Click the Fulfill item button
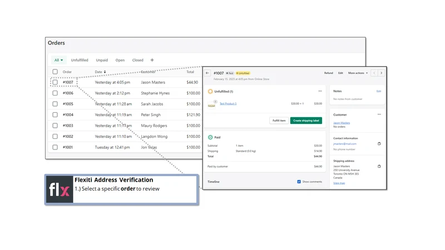The width and height of the screenshot is (445, 250). 279,121
